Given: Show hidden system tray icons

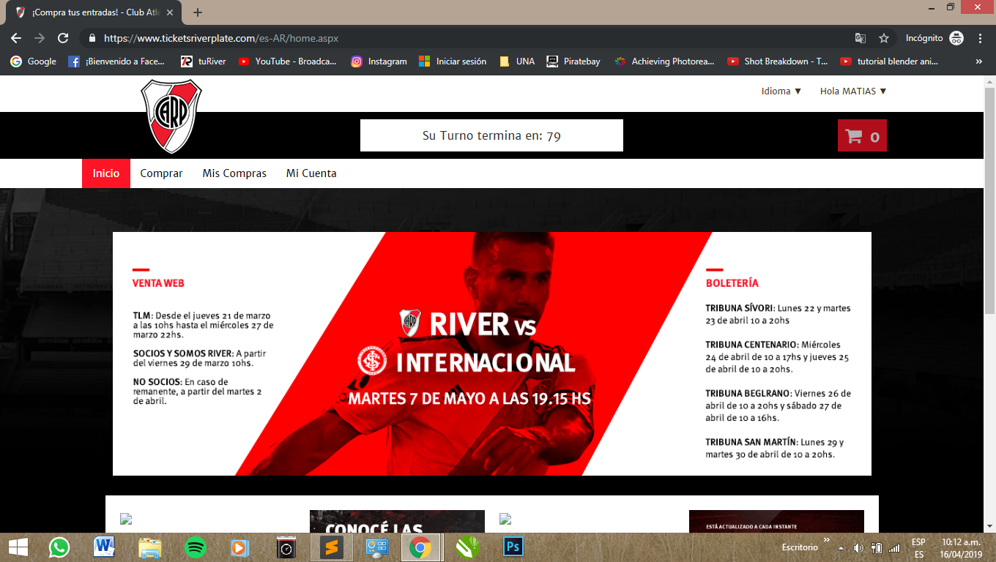Looking at the screenshot, I should 841,547.
